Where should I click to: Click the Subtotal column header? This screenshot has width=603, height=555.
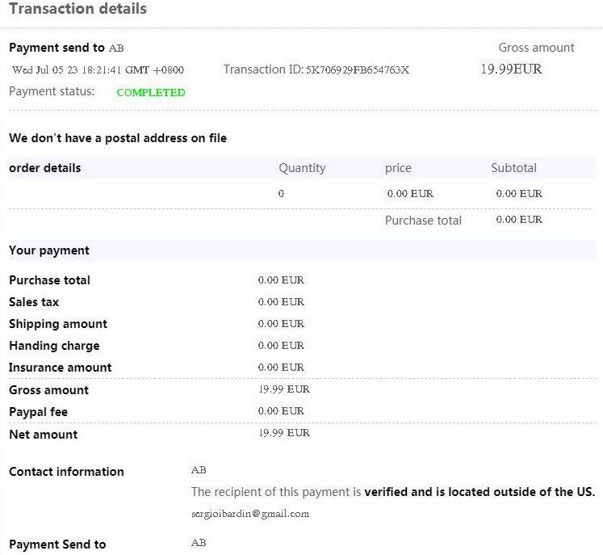click(x=513, y=168)
